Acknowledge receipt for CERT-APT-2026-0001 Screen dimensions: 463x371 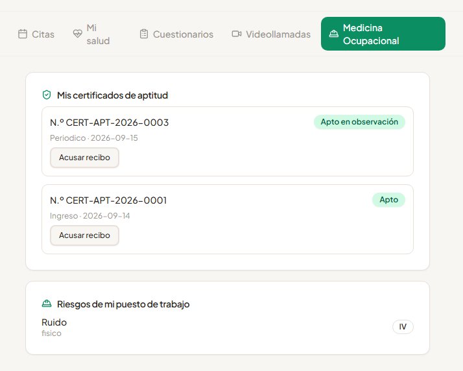point(84,235)
